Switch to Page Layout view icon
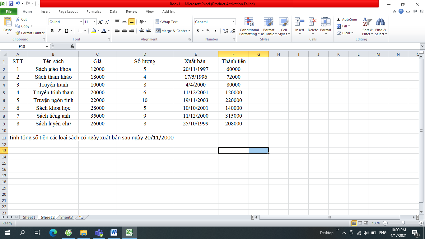 pos(360,223)
